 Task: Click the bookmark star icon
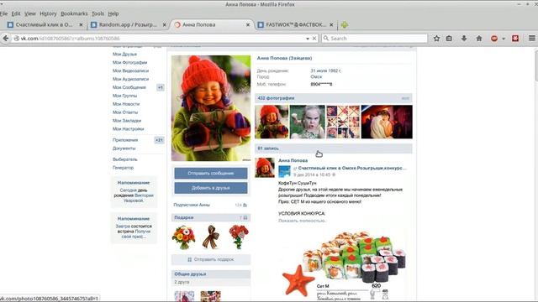tap(436, 39)
